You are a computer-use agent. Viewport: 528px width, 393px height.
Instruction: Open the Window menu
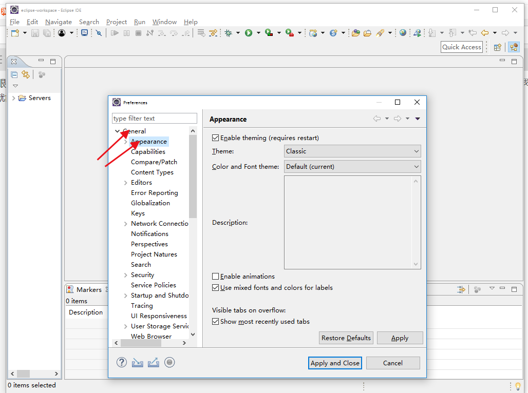click(x=164, y=22)
